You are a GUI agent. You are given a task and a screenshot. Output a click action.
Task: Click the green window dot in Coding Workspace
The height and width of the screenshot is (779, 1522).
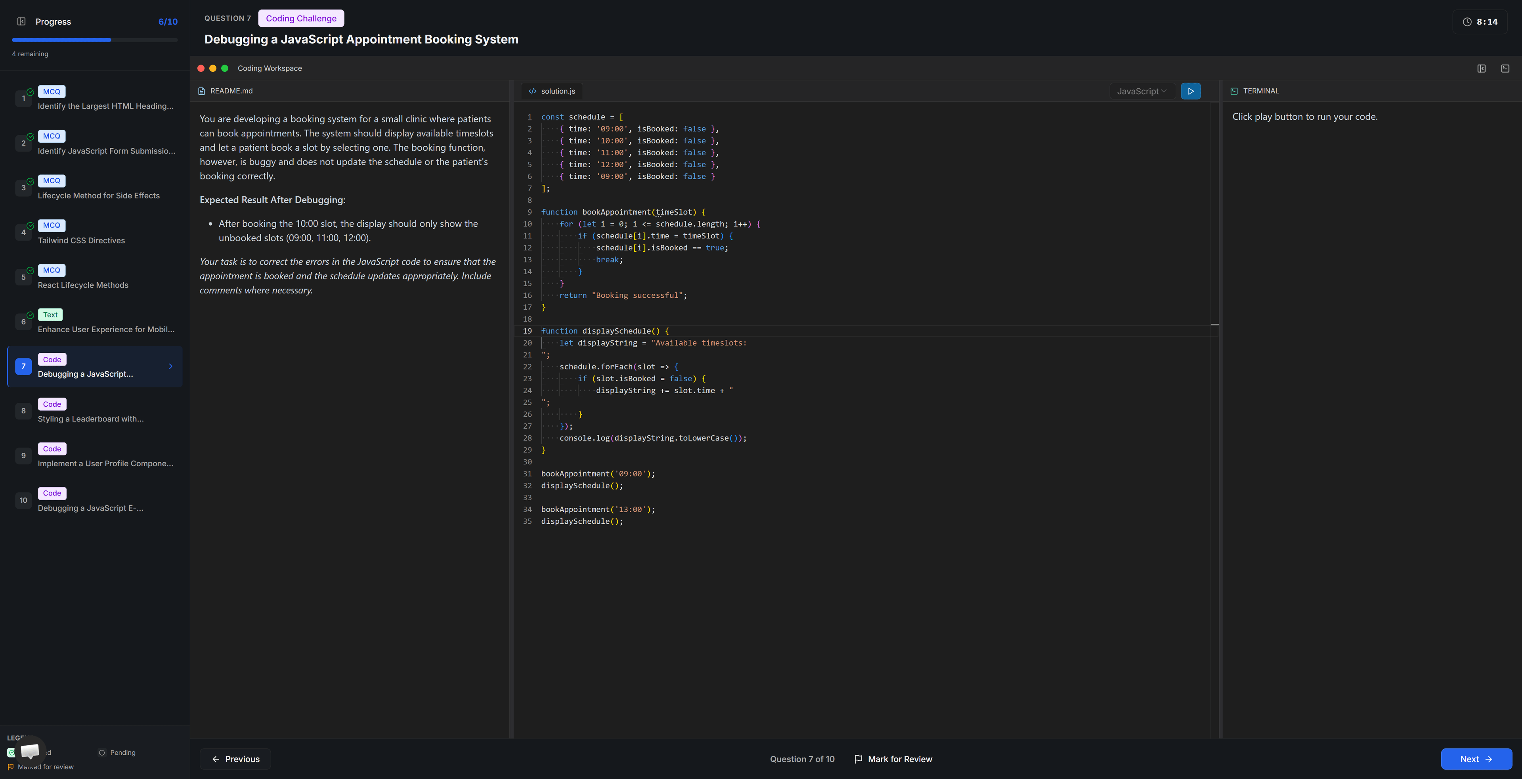point(224,69)
